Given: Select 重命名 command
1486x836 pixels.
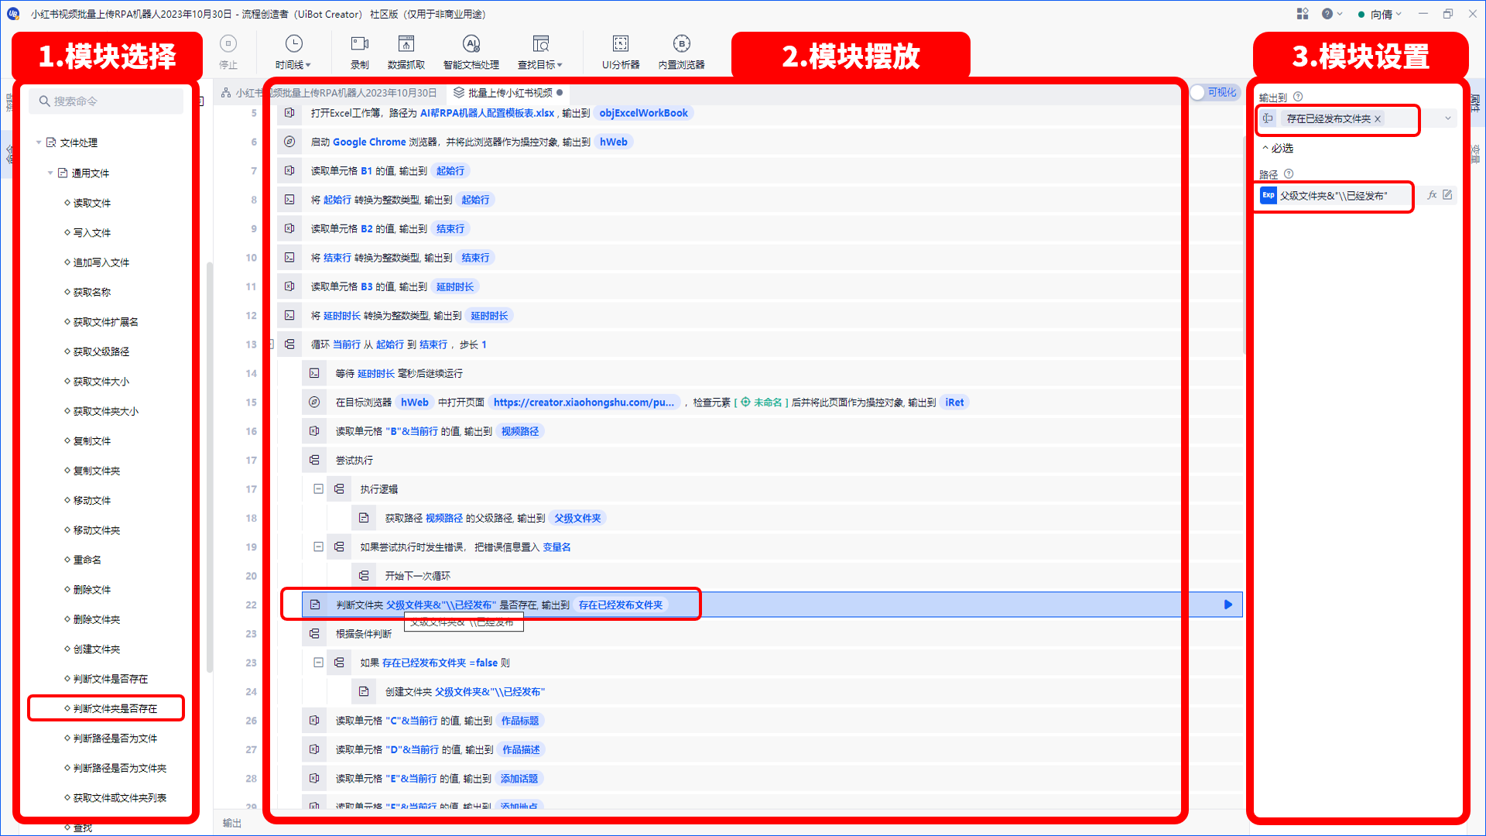Looking at the screenshot, I should coord(87,560).
